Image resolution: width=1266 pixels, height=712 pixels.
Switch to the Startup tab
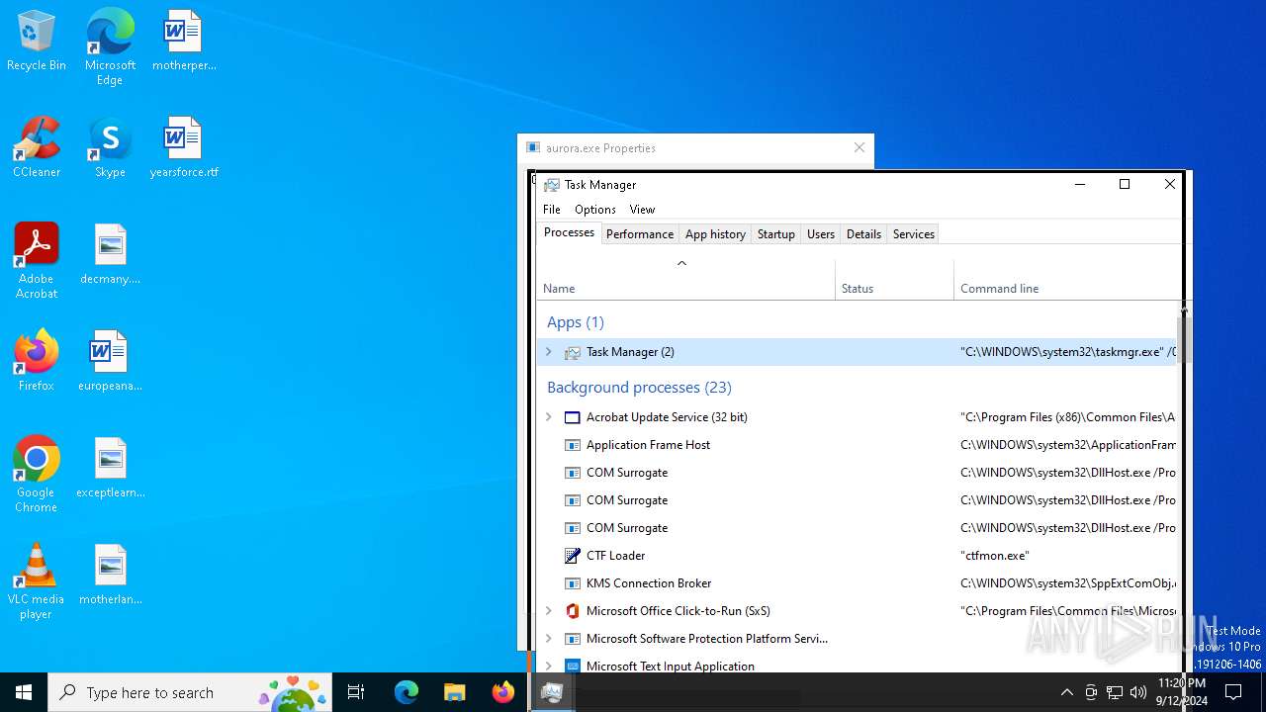[776, 234]
